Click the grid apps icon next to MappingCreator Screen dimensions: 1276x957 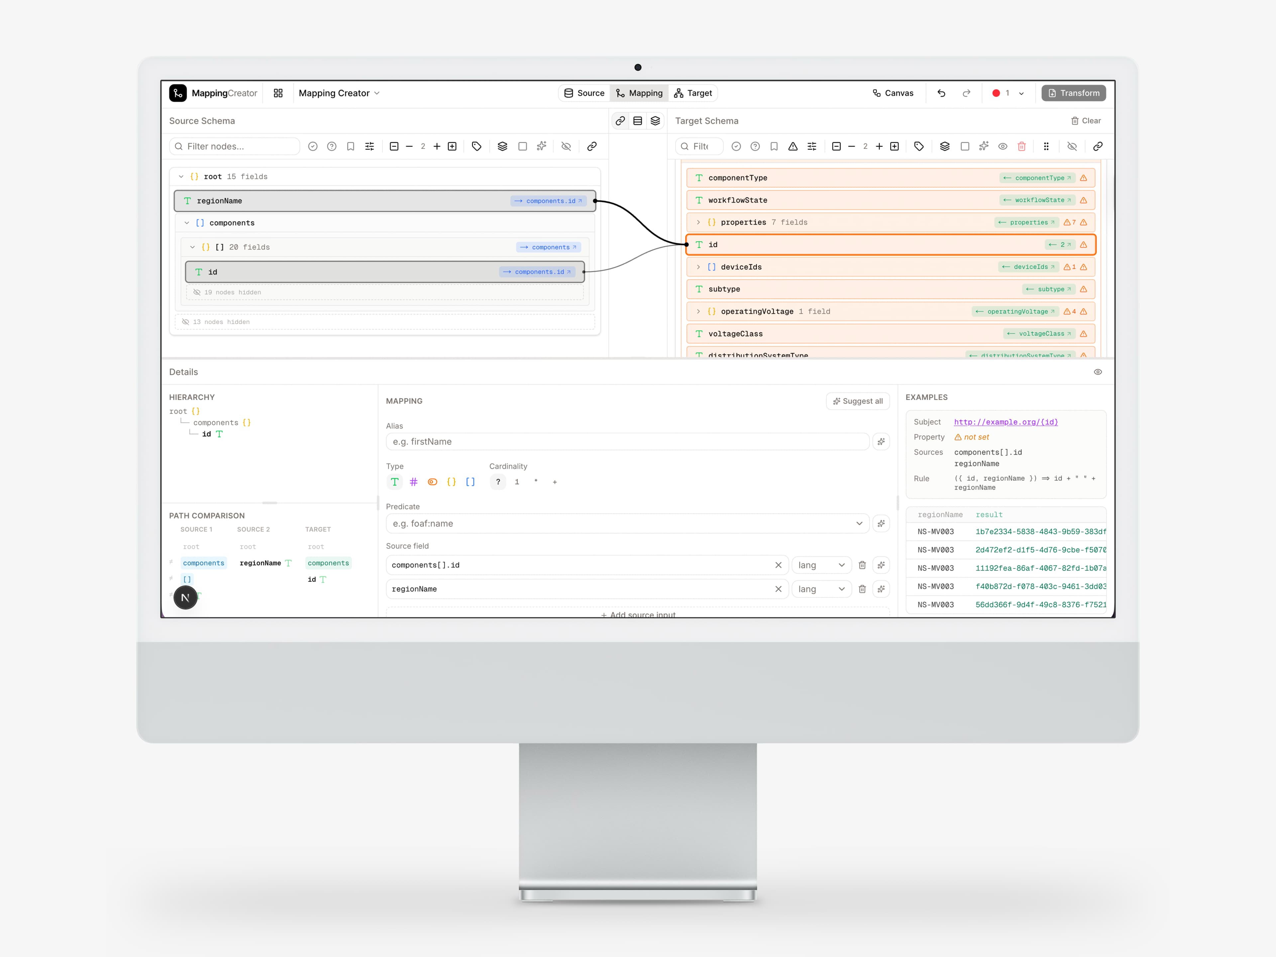click(x=278, y=93)
